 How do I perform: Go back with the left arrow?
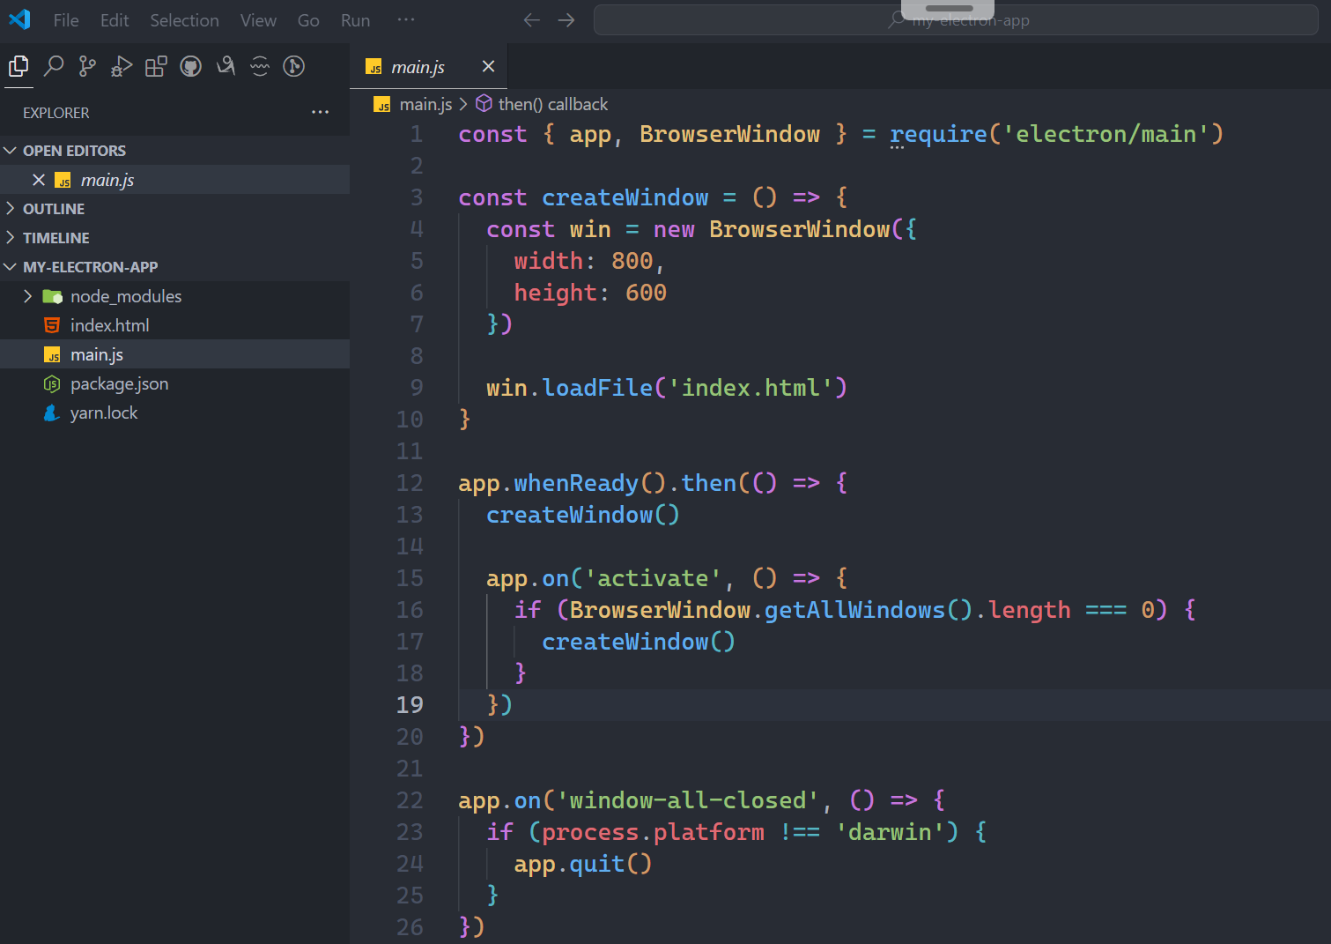[531, 19]
